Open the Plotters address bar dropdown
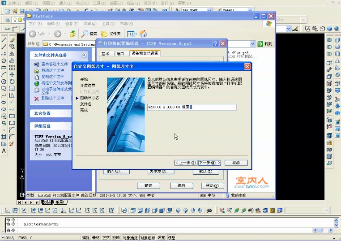 pyautogui.click(x=252, y=44)
